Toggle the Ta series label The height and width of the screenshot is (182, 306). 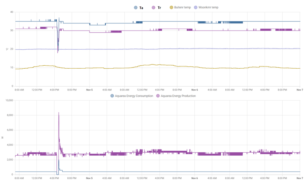point(142,8)
